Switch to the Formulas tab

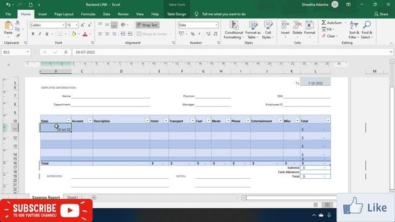88,14
